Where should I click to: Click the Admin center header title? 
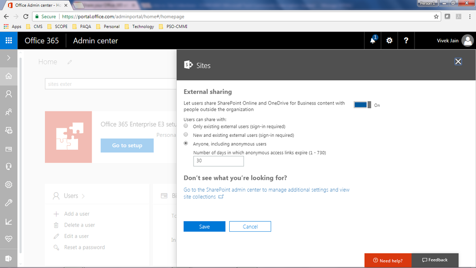tap(95, 41)
